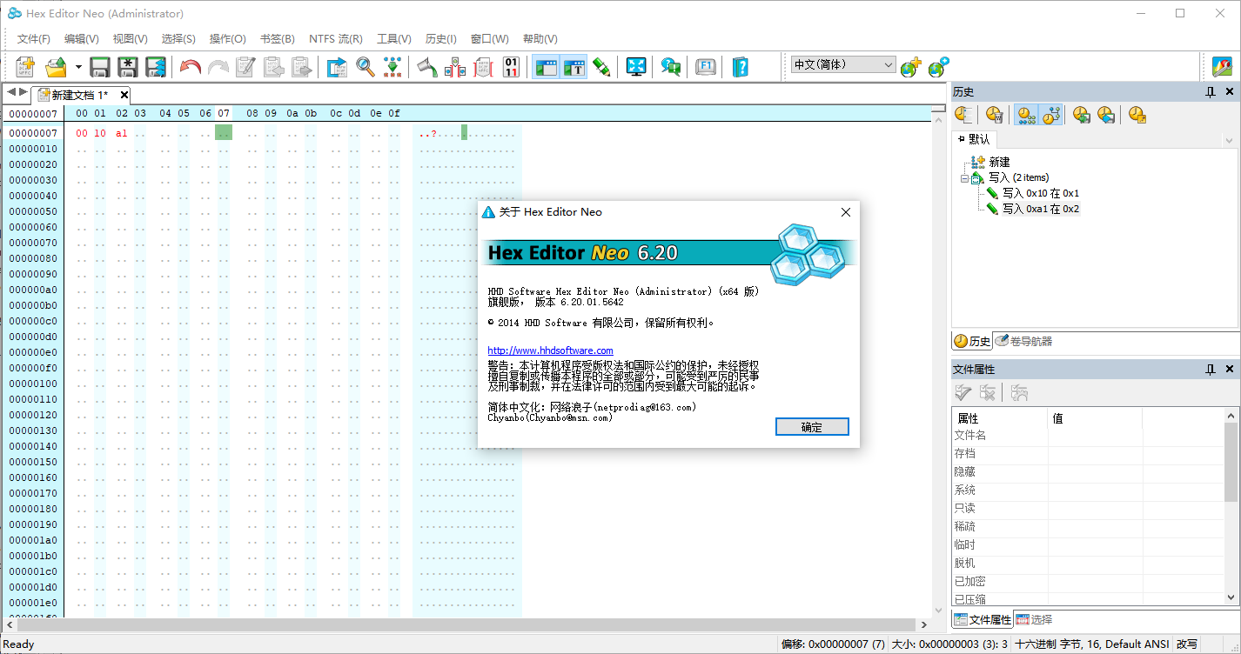This screenshot has height=654, width=1241.
Task: Open the history tab list chevron
Action: pyautogui.click(x=1230, y=140)
